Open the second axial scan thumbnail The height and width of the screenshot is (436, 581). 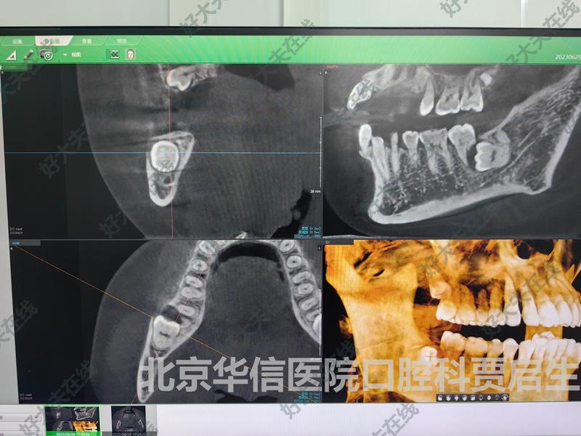point(129,420)
